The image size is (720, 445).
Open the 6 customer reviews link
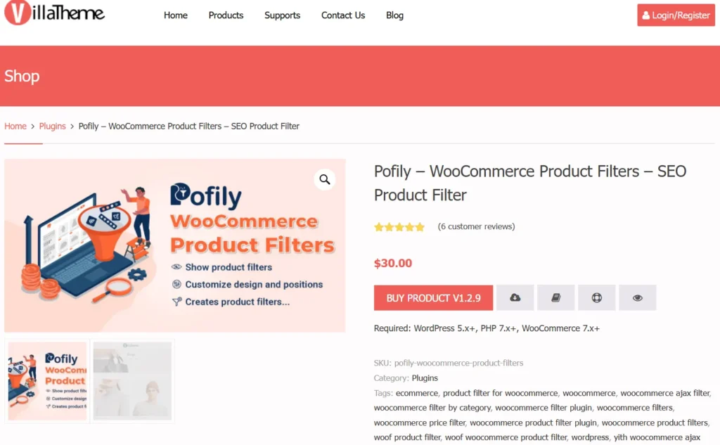click(x=477, y=226)
